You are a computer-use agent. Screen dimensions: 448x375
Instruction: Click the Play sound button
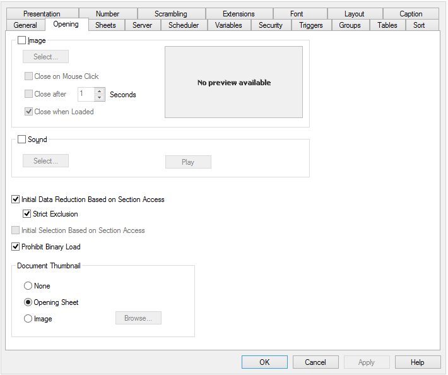click(x=188, y=162)
